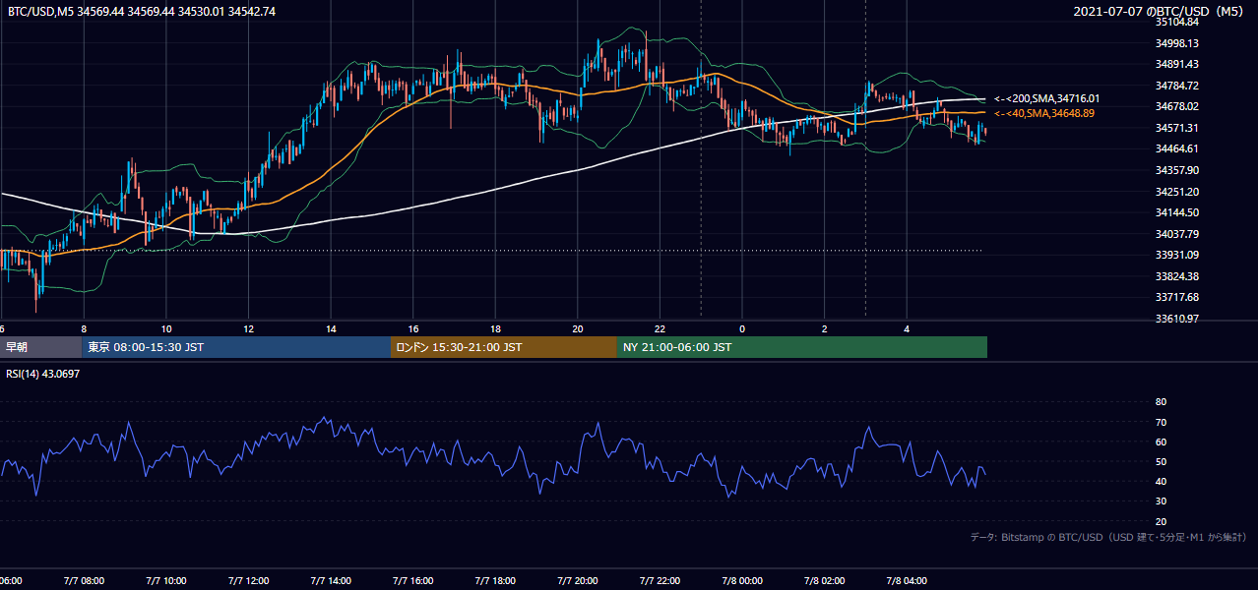
Task: Click the 7/7 22:00 date axis label
Action: 660,581
